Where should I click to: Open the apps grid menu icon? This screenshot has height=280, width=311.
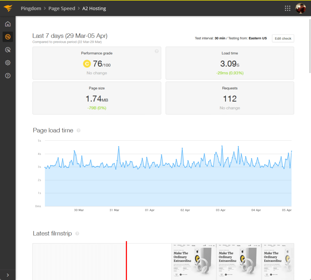287,8
